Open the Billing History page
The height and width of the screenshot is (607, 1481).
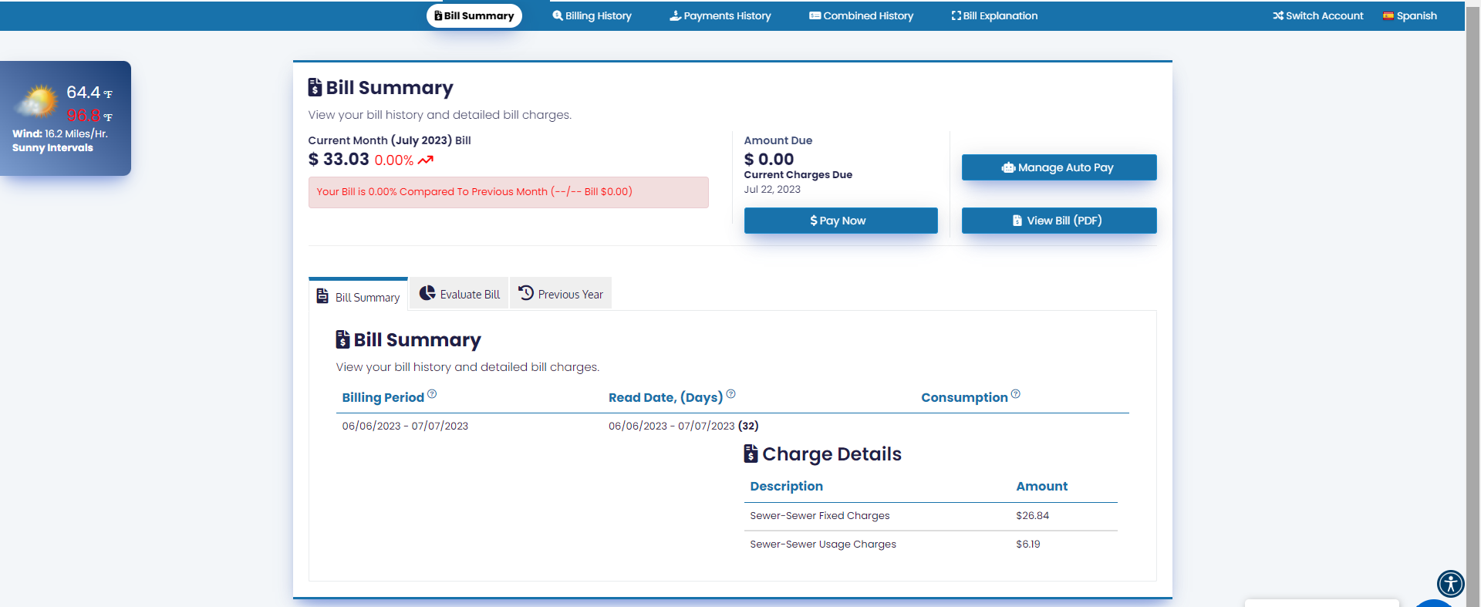(x=592, y=16)
